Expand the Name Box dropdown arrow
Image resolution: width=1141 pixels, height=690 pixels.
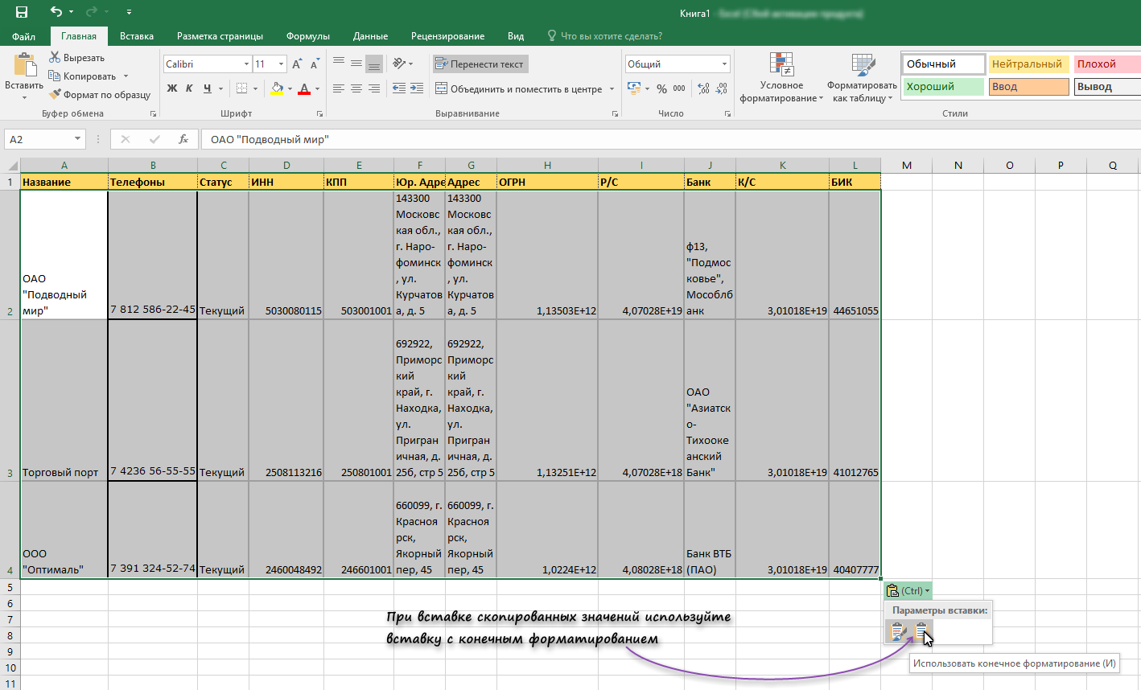(77, 139)
